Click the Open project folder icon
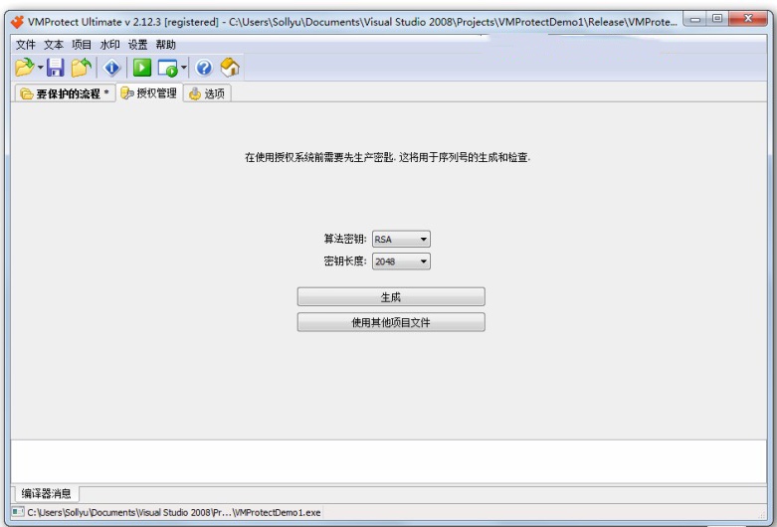The image size is (777, 527). coord(24,68)
